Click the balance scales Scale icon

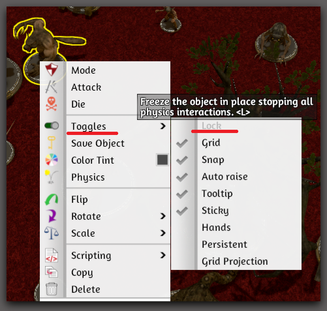click(x=52, y=233)
